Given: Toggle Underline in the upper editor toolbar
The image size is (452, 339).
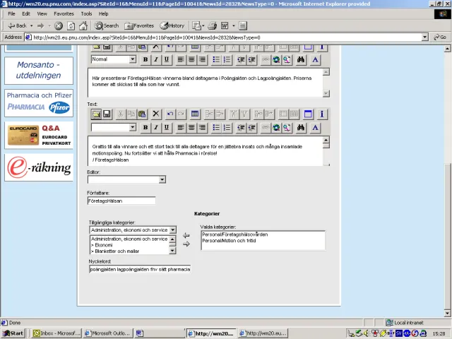Looking at the screenshot, I should coord(167,59).
